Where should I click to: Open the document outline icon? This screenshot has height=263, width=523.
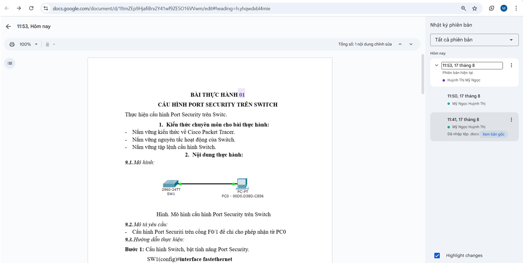10,63
